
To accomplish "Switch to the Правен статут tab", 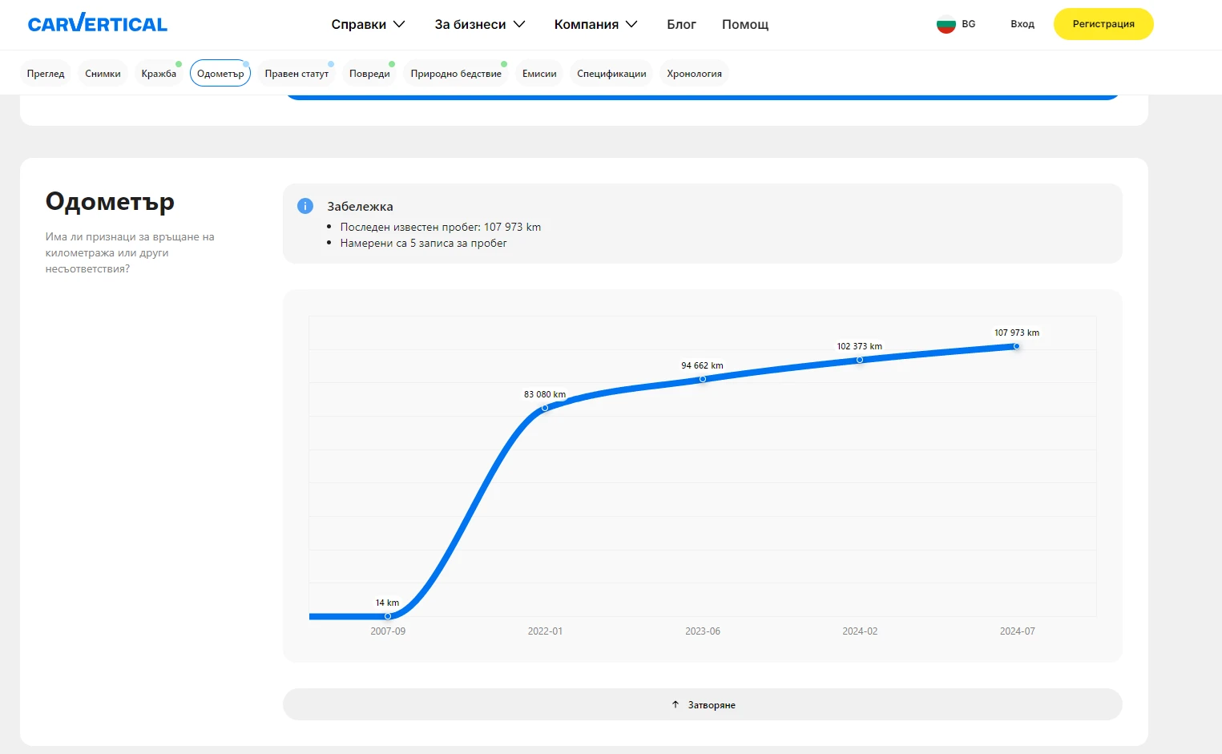I will pyautogui.click(x=296, y=74).
